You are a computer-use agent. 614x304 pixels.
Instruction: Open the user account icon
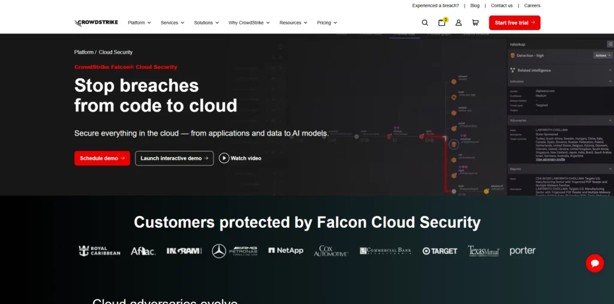[459, 23]
